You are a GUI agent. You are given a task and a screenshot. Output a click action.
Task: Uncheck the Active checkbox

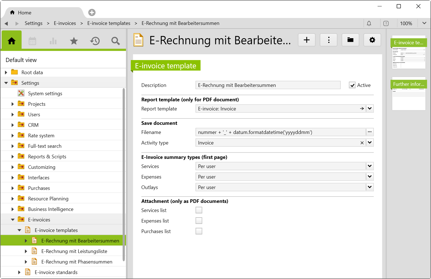coord(352,85)
